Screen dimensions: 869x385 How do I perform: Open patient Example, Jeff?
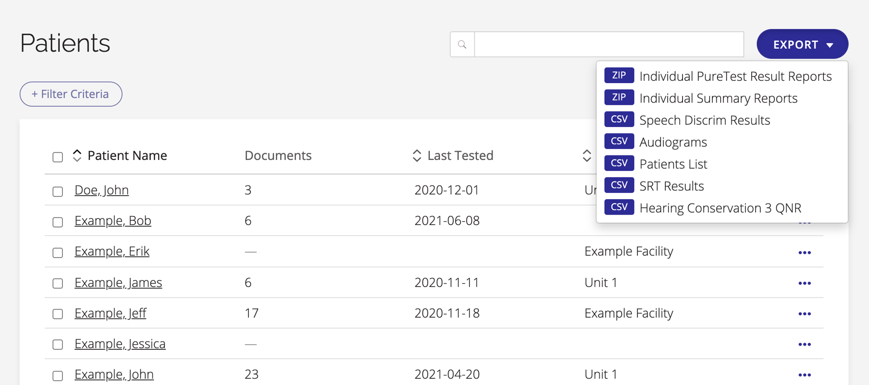[x=110, y=313]
